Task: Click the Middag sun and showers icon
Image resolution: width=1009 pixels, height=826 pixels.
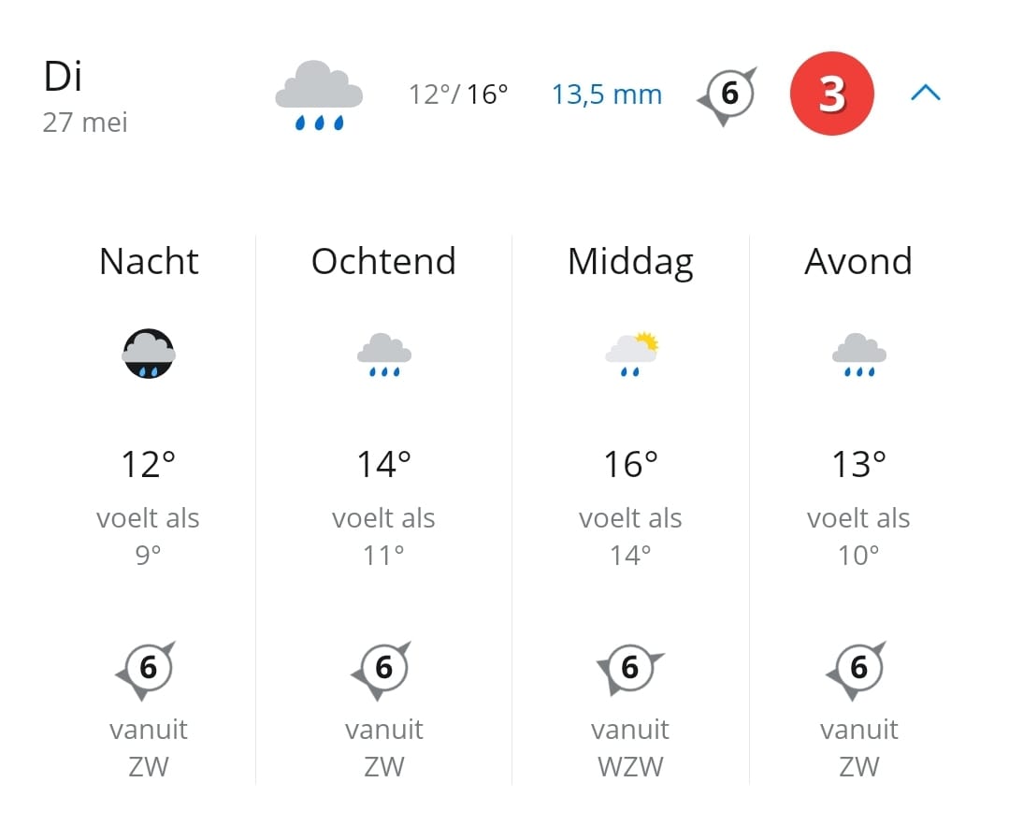Action: tap(631, 355)
